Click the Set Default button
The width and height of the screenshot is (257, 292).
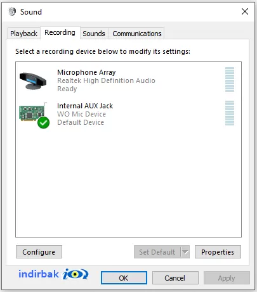157,252
